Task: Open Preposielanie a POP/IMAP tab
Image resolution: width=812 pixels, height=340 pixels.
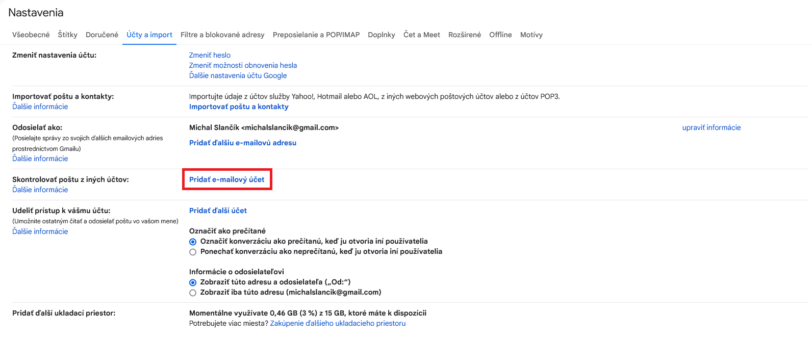Action: [316, 35]
